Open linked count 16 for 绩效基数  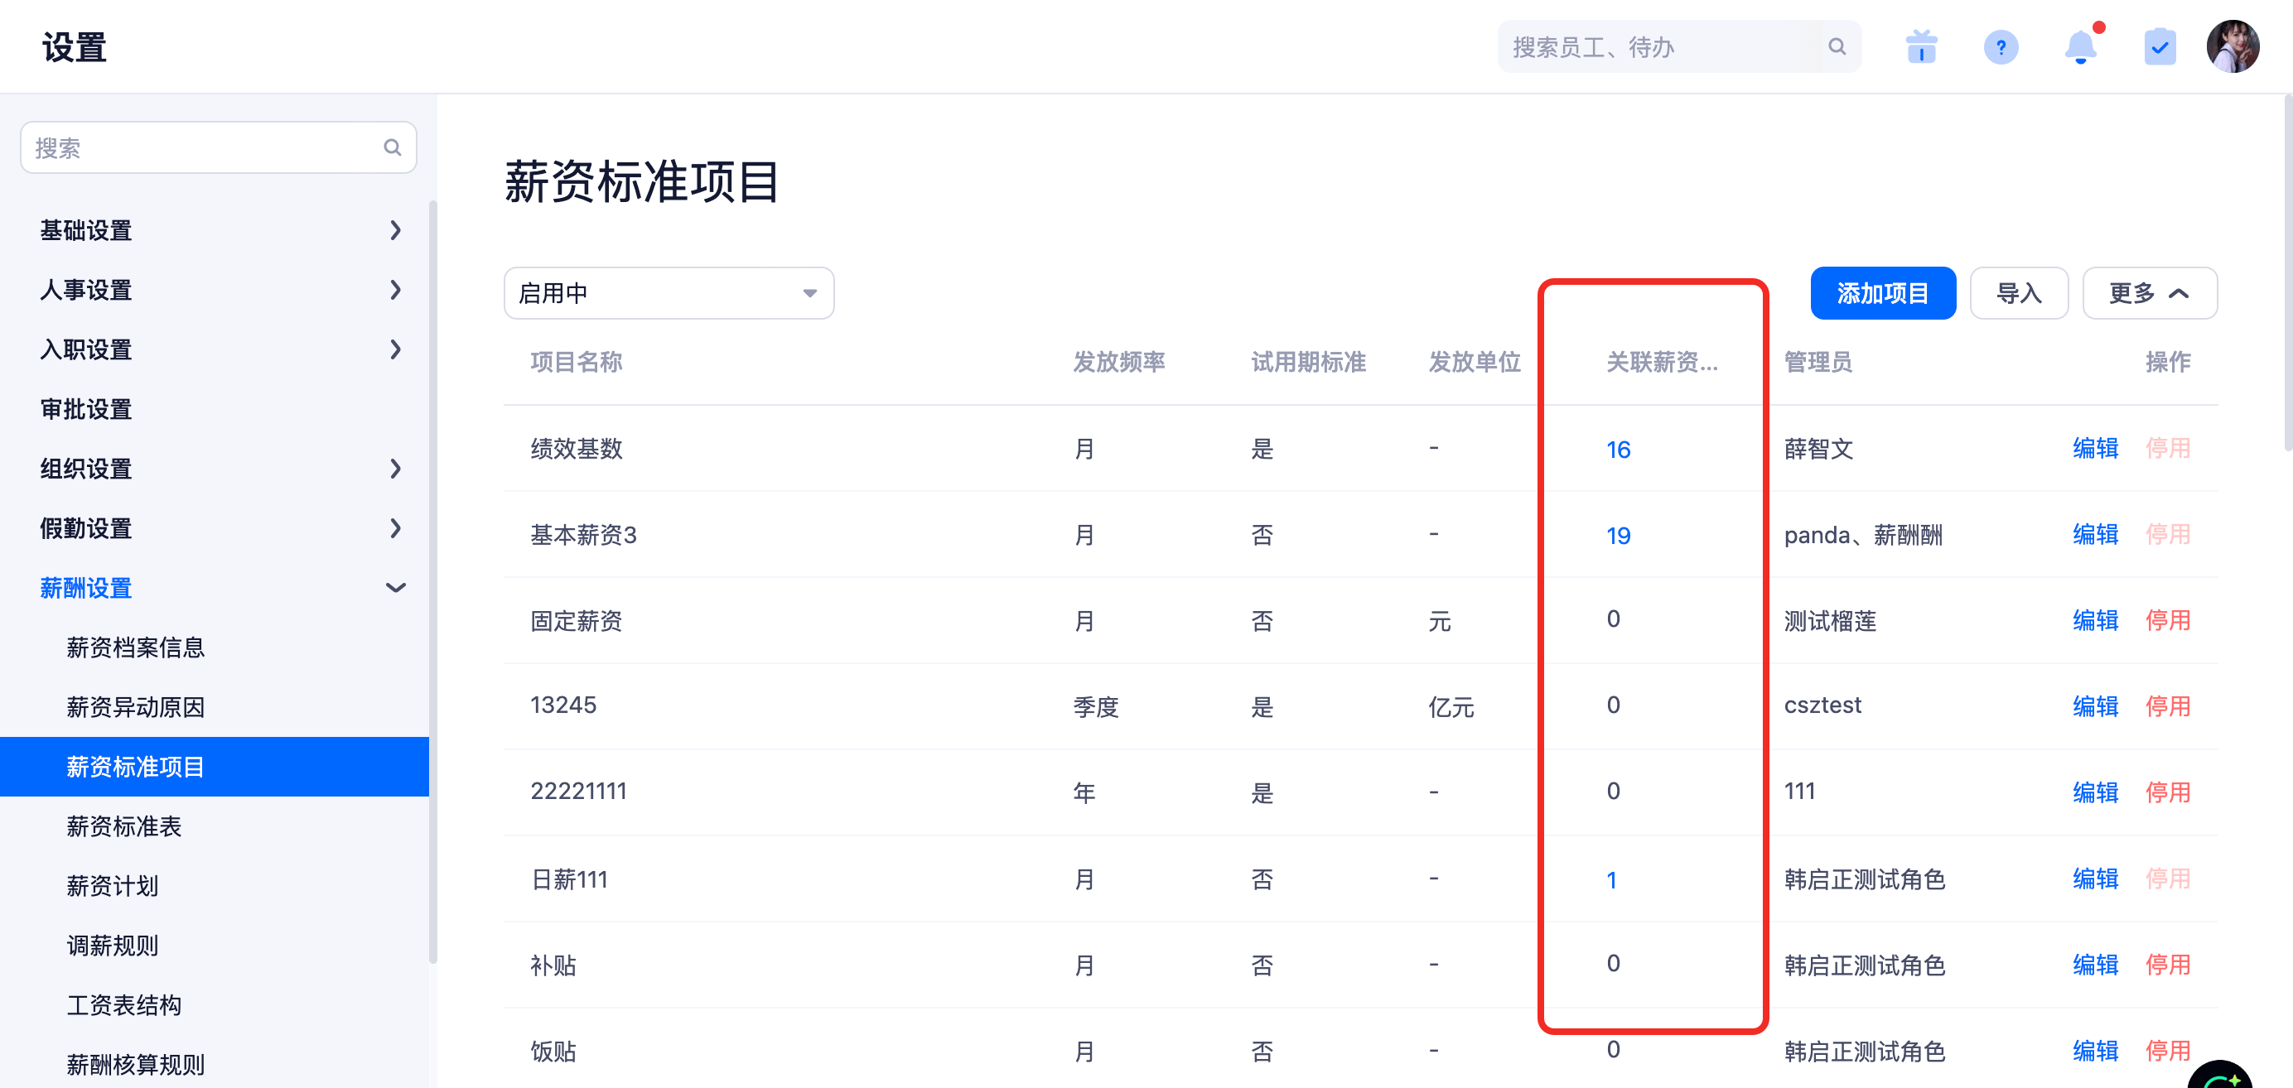click(x=1619, y=450)
